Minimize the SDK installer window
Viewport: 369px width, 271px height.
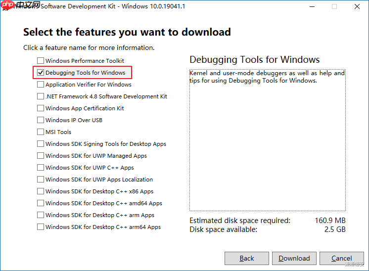pyautogui.click(x=312, y=6)
